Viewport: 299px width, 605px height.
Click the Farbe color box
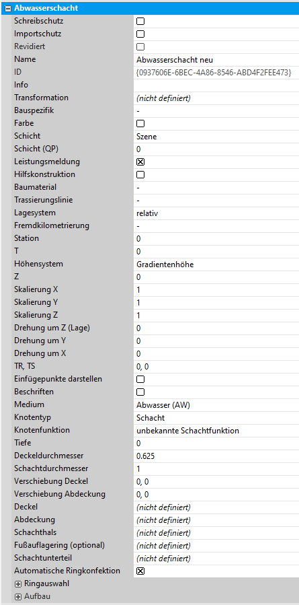click(140, 124)
